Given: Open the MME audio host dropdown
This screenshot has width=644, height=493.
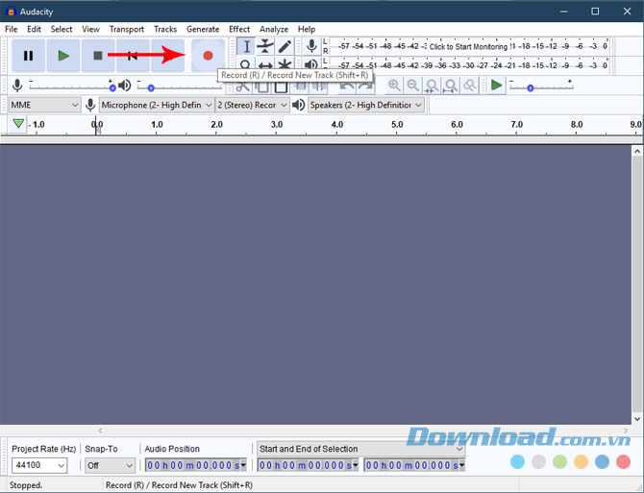Looking at the screenshot, I should click(44, 105).
